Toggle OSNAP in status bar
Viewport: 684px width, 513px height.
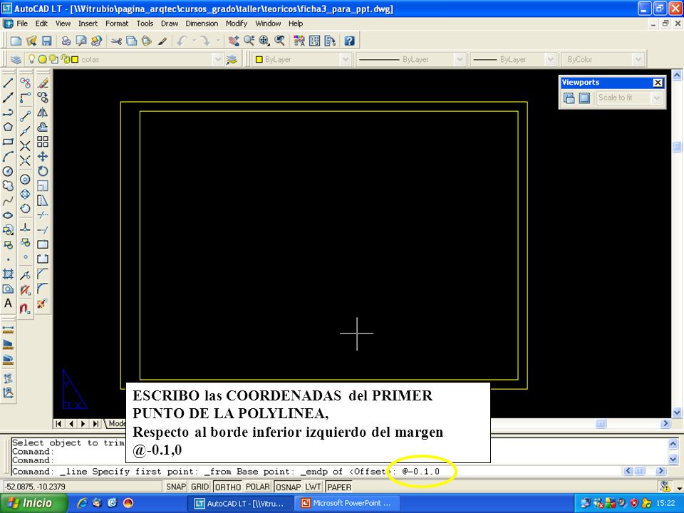tap(288, 487)
